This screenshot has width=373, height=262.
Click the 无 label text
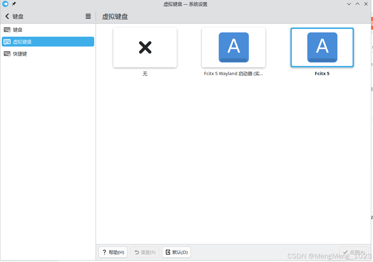point(145,74)
